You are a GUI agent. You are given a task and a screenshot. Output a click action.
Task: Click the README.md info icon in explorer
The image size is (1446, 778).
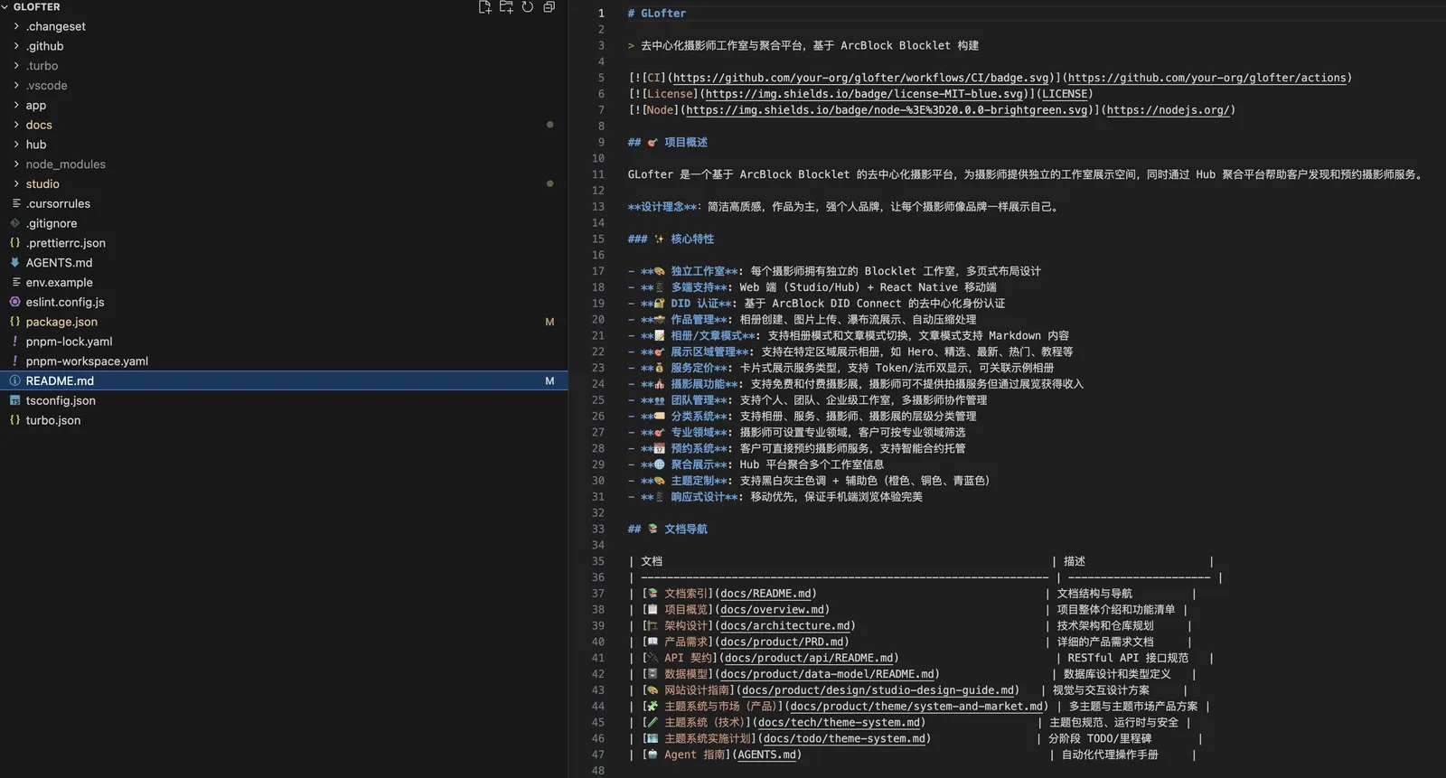pyautogui.click(x=15, y=381)
